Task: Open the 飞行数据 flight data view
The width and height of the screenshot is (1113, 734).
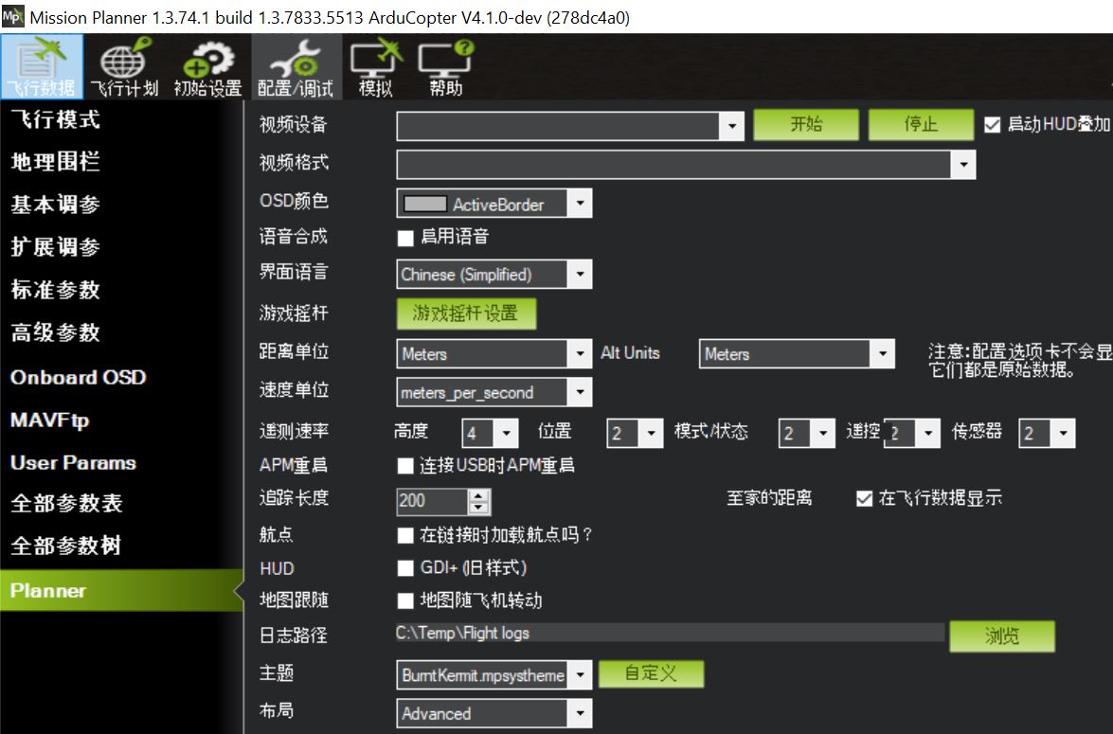Action: tap(41, 66)
